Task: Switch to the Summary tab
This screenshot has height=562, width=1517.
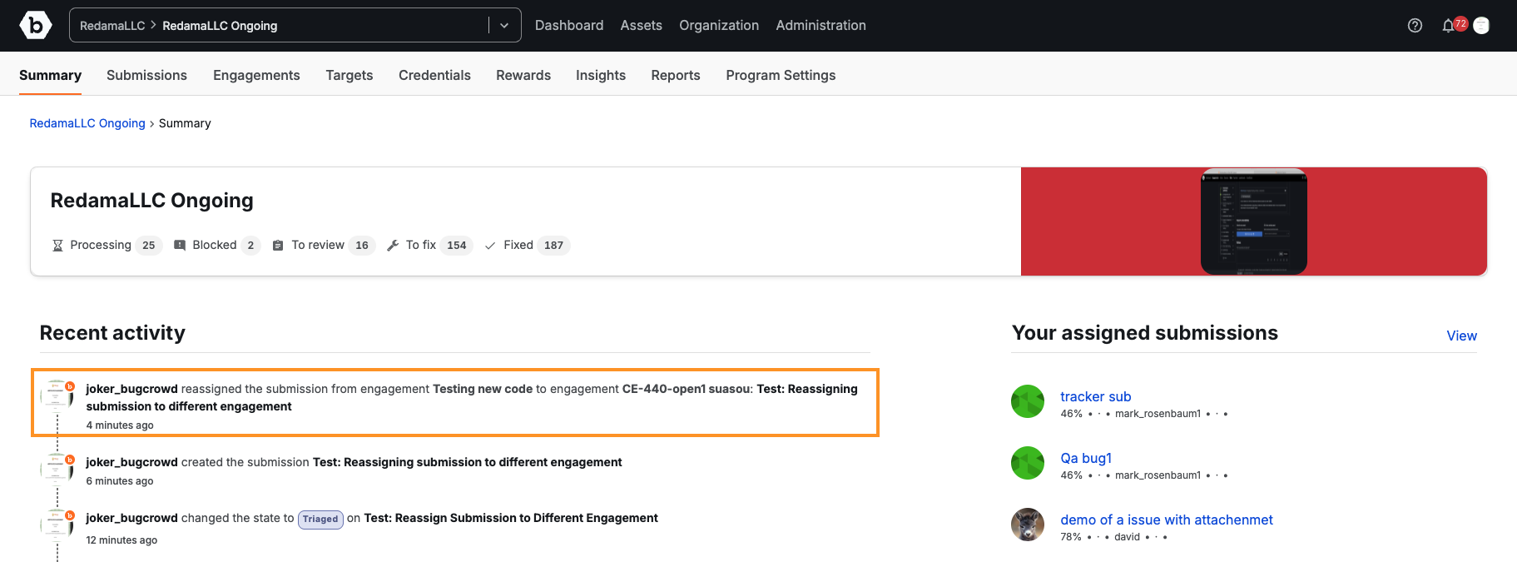Action: tap(51, 75)
